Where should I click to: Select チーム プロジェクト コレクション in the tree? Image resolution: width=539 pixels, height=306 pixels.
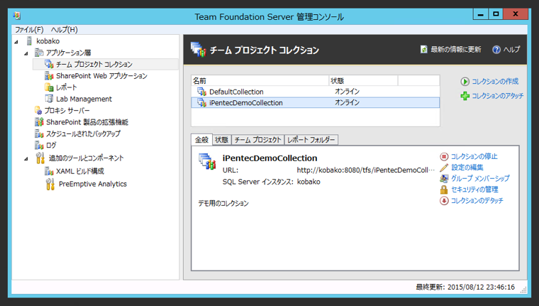[x=94, y=65]
